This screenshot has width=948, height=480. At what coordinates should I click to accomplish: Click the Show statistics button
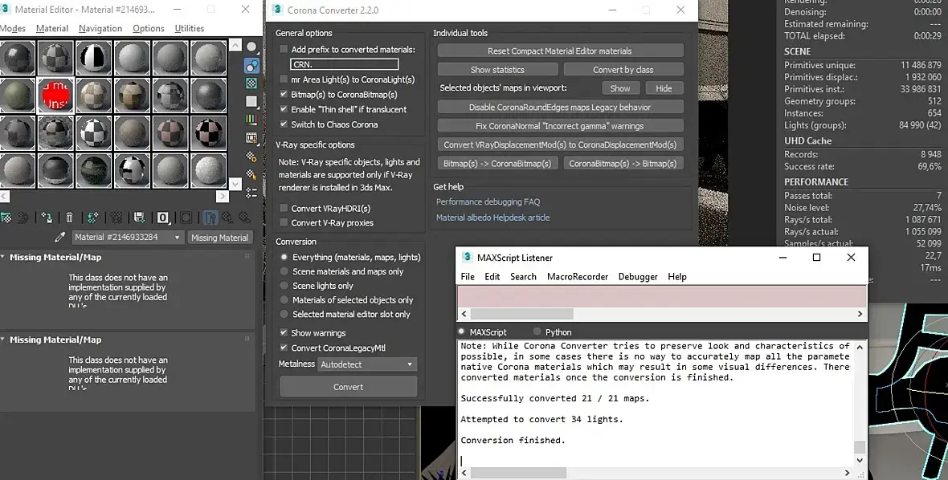(x=497, y=70)
